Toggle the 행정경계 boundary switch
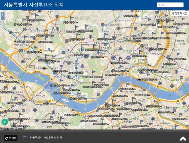This screenshot has height=143, width=189. 185,13
